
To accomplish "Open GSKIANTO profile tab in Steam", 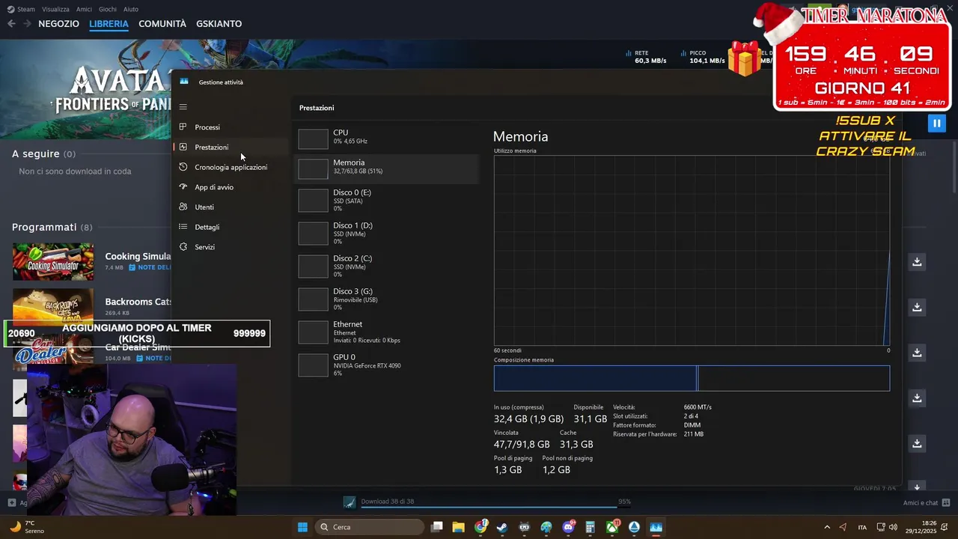I will [219, 24].
